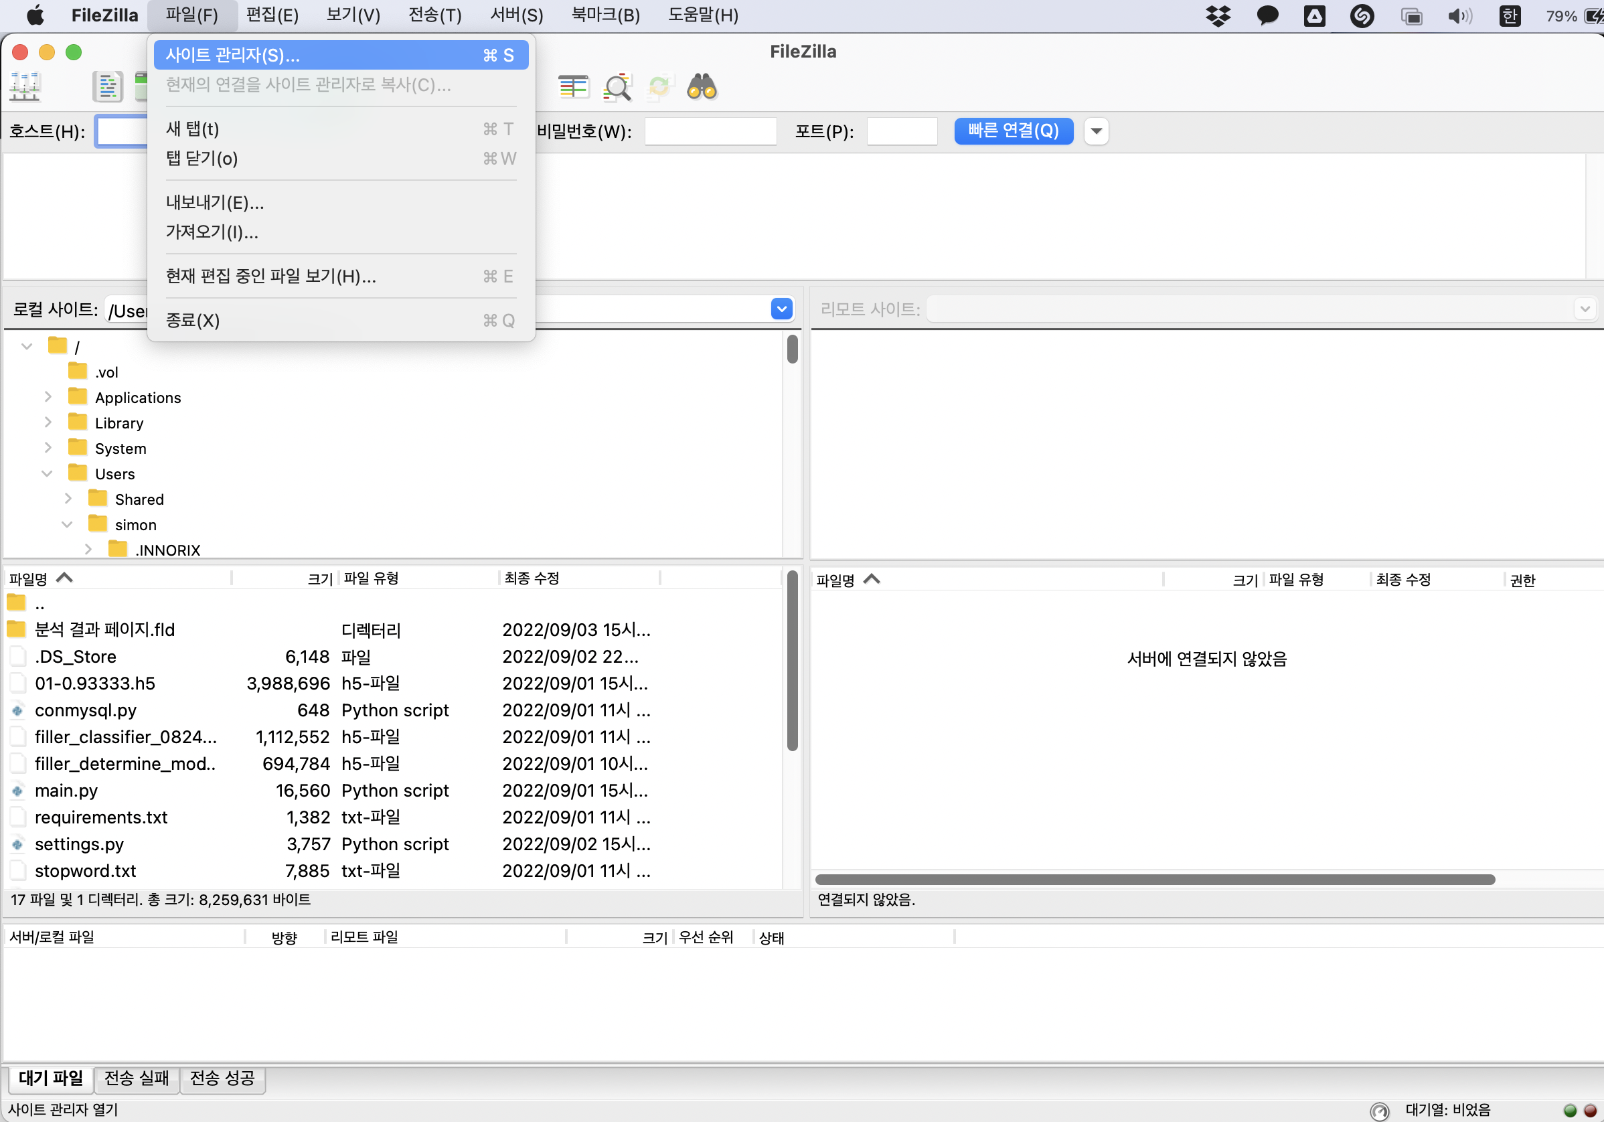Open the quick connect history dropdown arrow
Image resolution: width=1604 pixels, height=1122 pixels.
1096,131
